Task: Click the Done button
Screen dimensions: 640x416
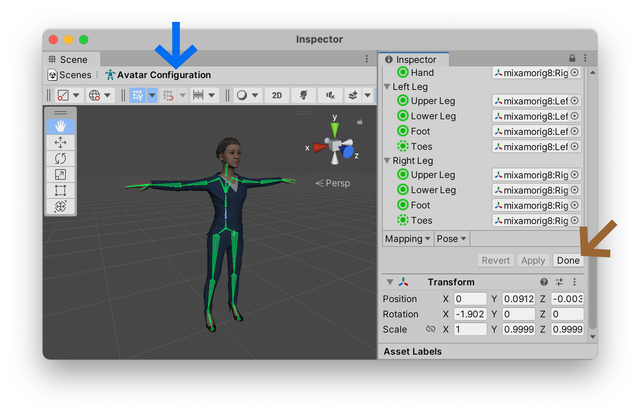Action: tap(568, 261)
